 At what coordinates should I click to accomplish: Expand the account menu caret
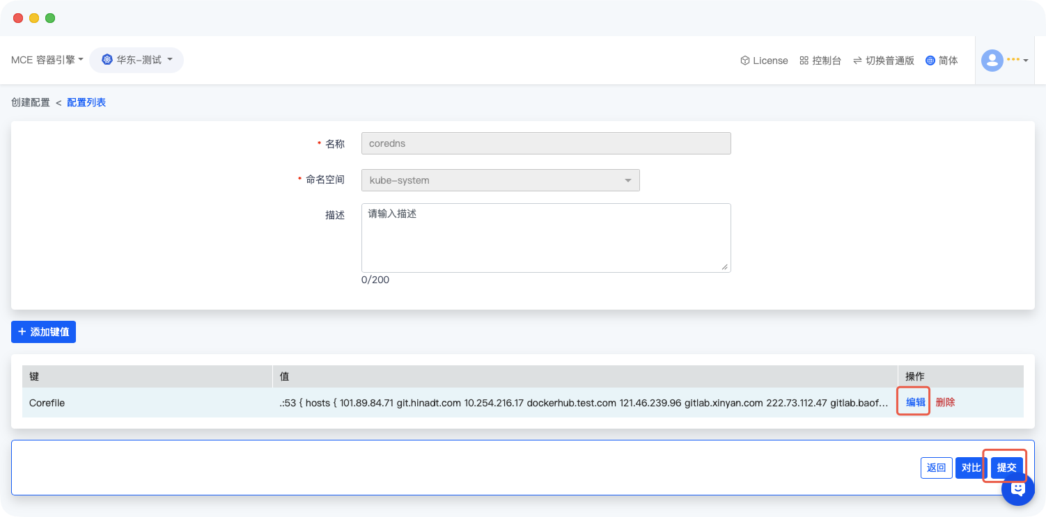(x=1026, y=61)
